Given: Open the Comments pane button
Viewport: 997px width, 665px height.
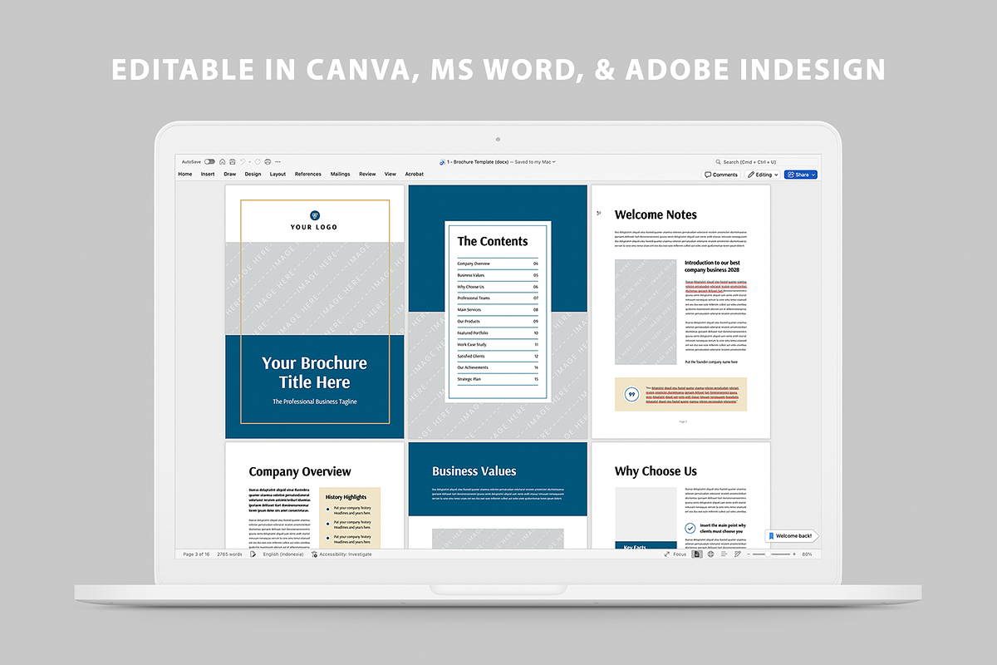Looking at the screenshot, I should pyautogui.click(x=721, y=175).
